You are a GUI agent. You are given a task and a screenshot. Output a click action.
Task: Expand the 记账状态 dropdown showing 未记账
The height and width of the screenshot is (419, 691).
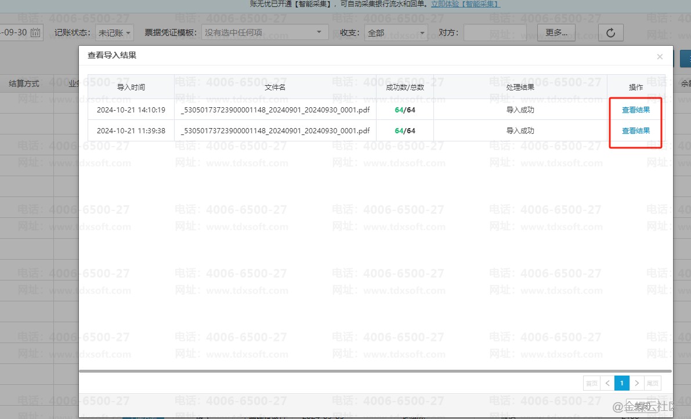point(114,32)
